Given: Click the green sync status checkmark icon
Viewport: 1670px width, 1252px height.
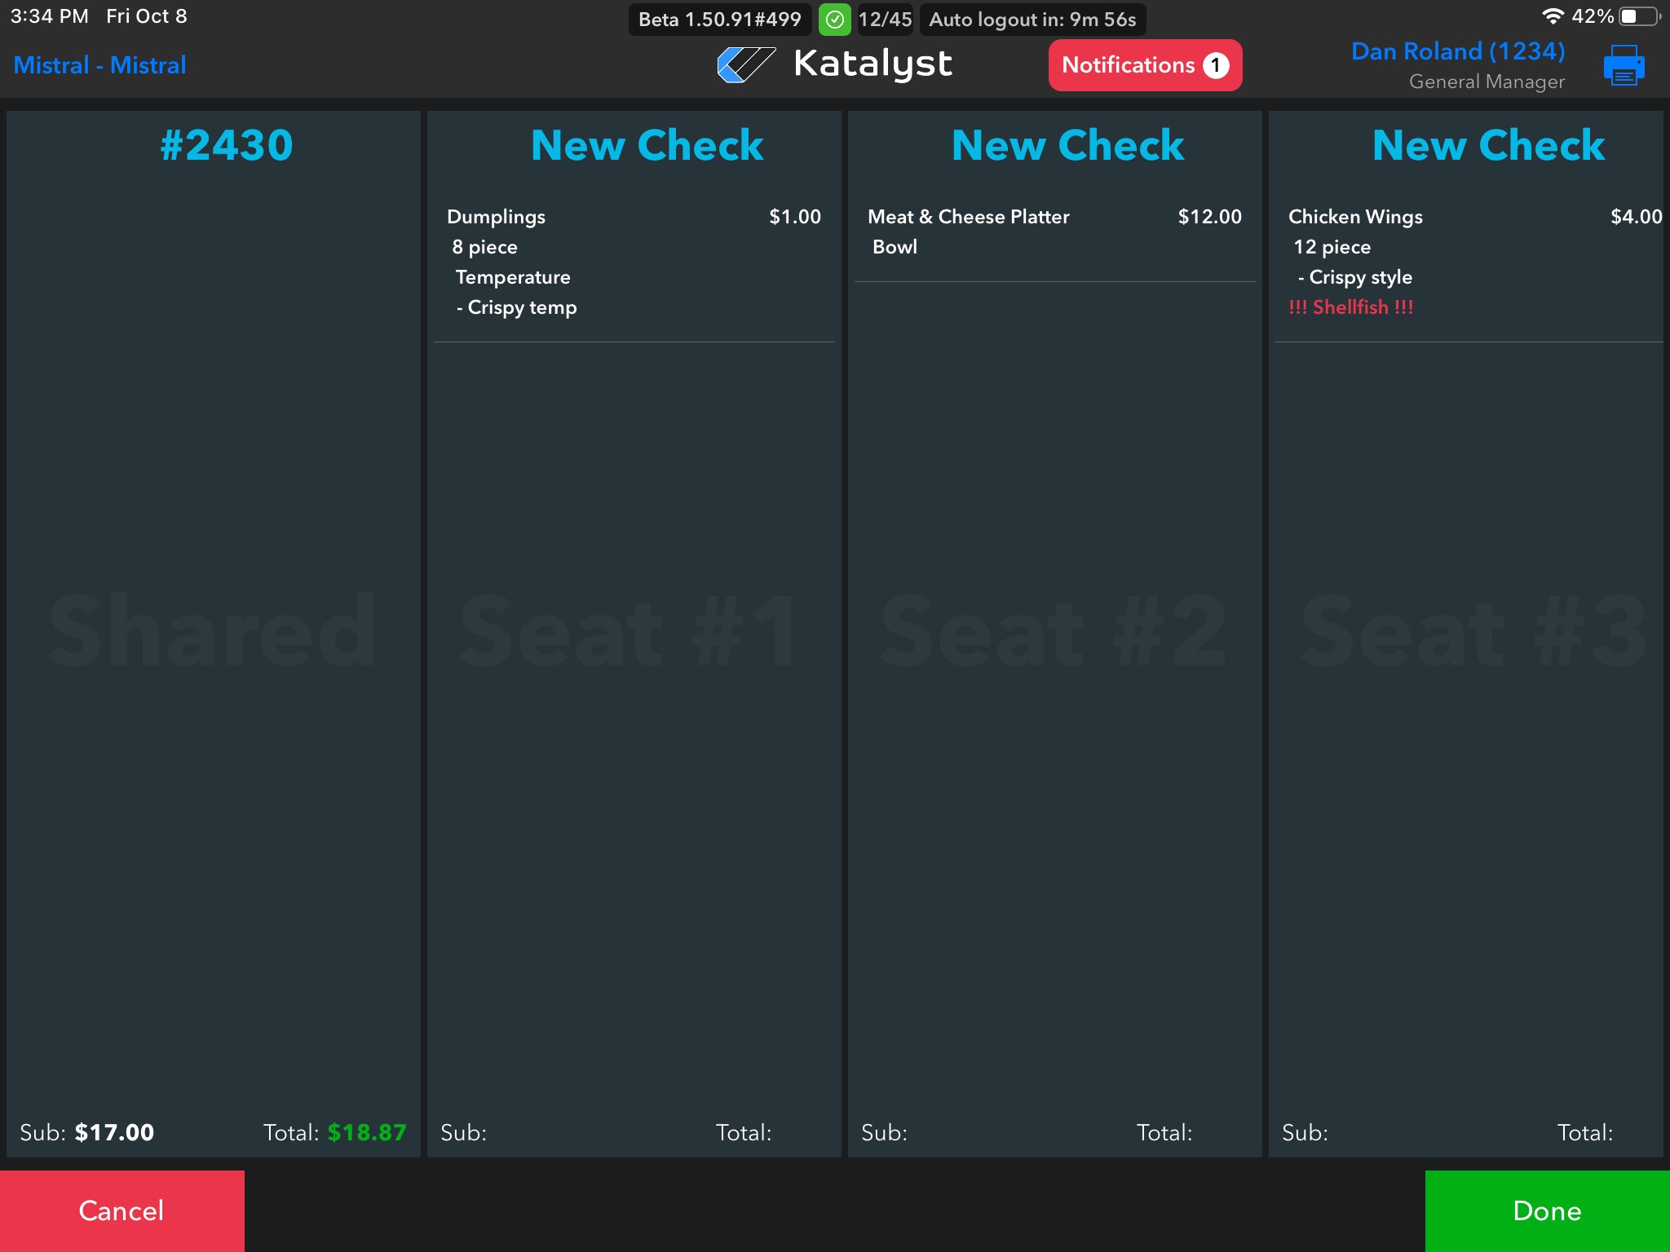Looking at the screenshot, I should [834, 20].
